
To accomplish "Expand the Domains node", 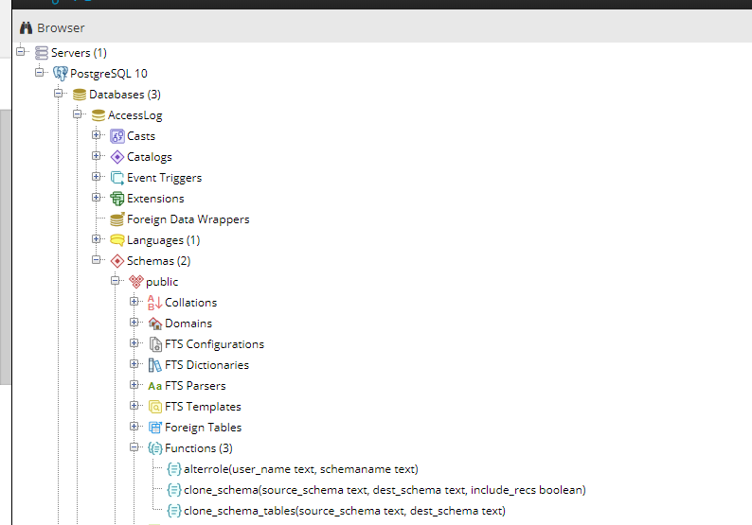I will click(x=134, y=323).
